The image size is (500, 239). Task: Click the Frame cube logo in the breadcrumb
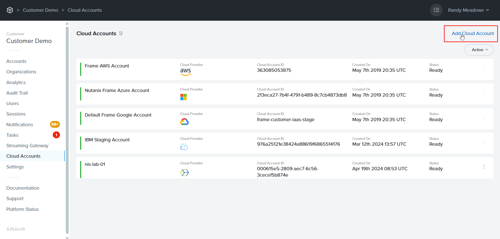pos(10,10)
